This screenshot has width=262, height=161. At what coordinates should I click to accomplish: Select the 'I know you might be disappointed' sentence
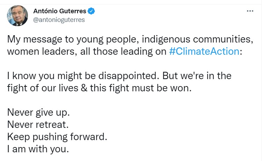tap(82, 76)
